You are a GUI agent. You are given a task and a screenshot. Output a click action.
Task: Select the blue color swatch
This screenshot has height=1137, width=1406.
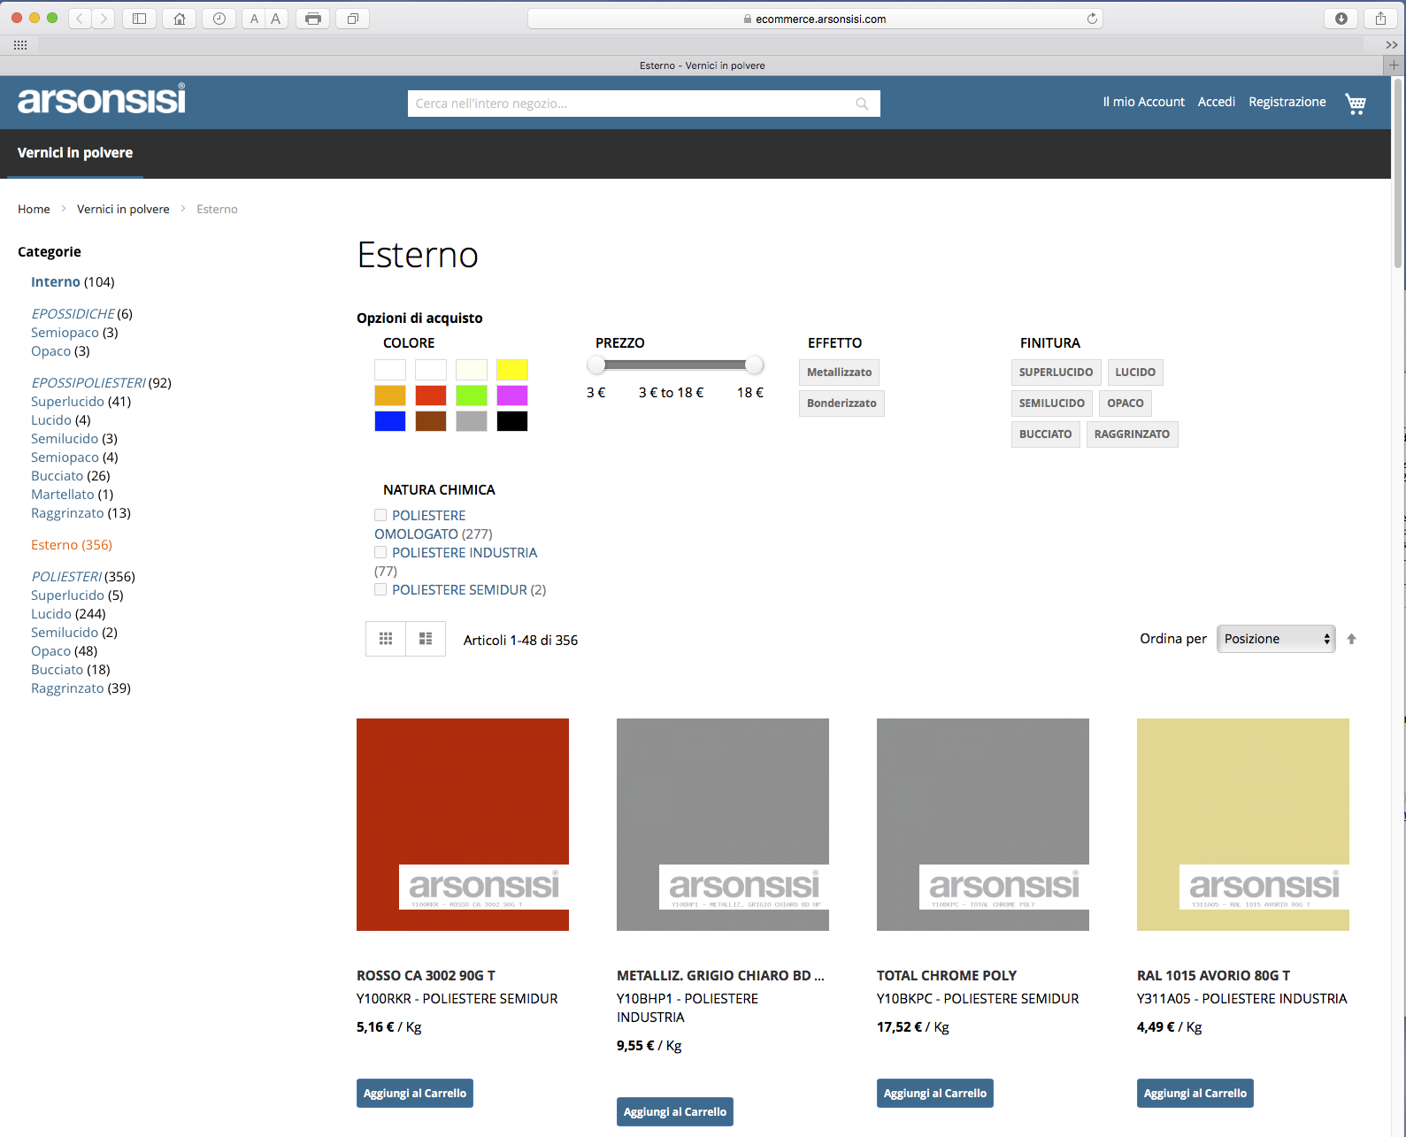390,421
